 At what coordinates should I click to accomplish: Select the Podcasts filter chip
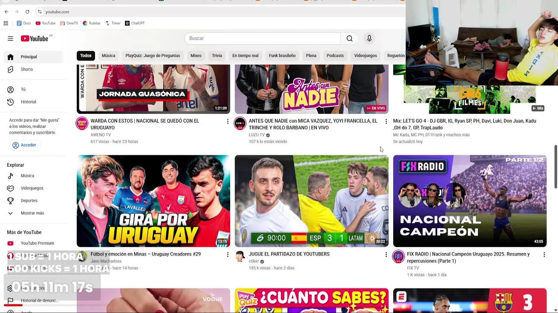click(335, 56)
